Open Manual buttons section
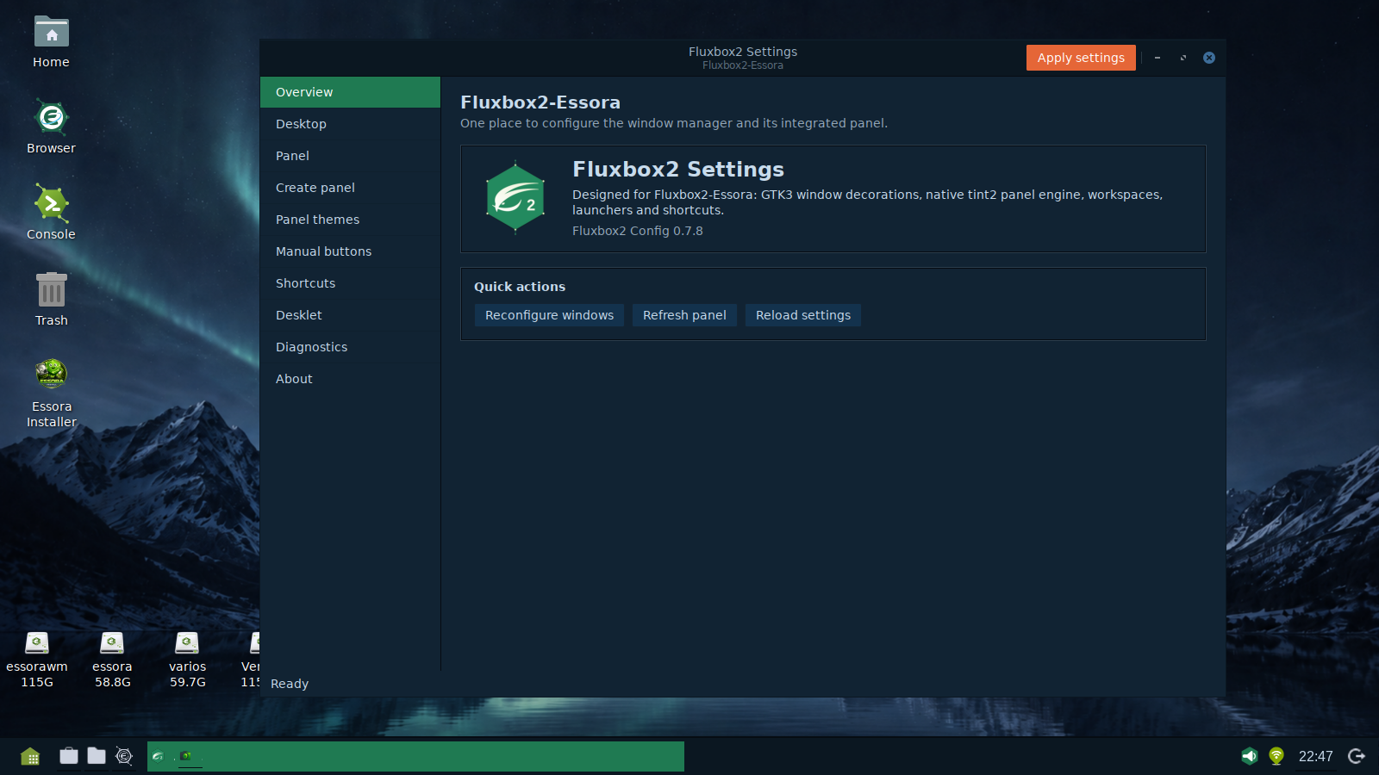Viewport: 1379px width, 775px height. 350,251
